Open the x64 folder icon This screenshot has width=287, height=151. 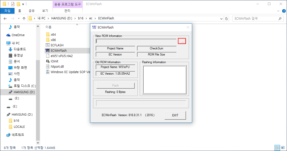[x=48, y=34]
